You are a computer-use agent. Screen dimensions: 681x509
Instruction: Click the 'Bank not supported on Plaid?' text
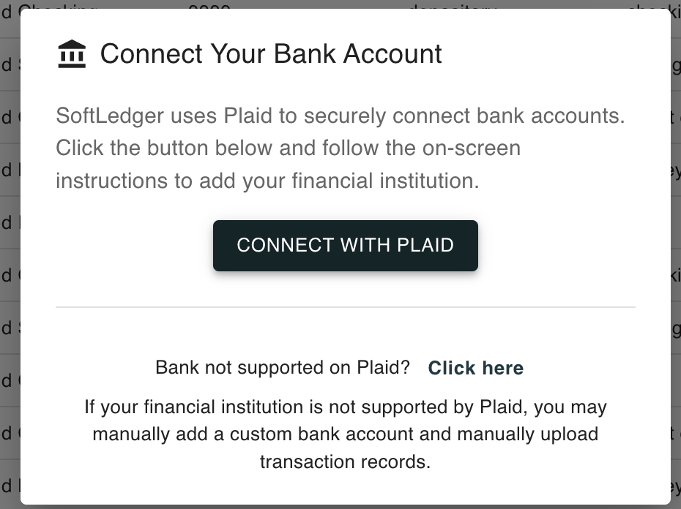coord(283,368)
